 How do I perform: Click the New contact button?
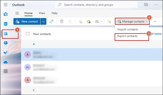coord(27,21)
